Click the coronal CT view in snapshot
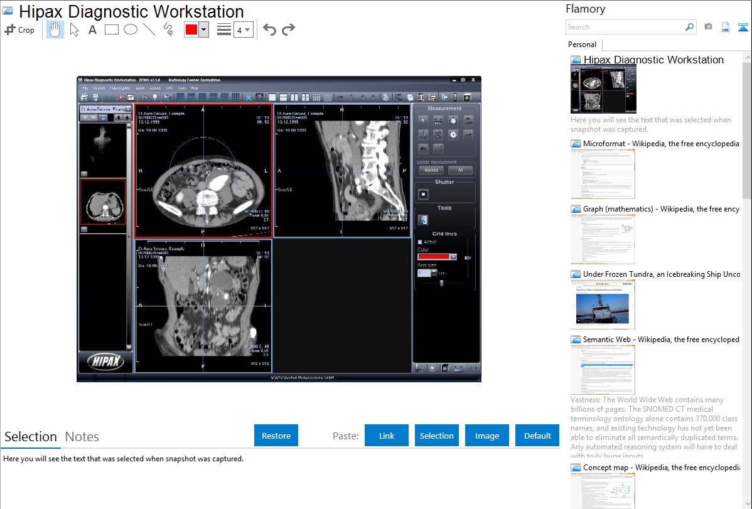The height and width of the screenshot is (509, 752). point(203,306)
